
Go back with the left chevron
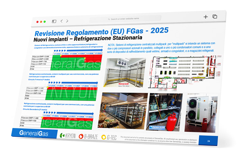[x=61, y=21]
